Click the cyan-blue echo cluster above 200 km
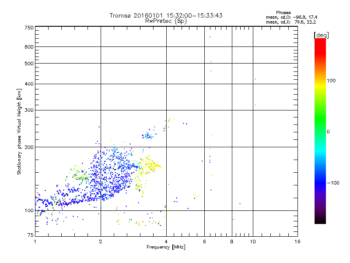This screenshot has height=263, width=350. [148, 135]
